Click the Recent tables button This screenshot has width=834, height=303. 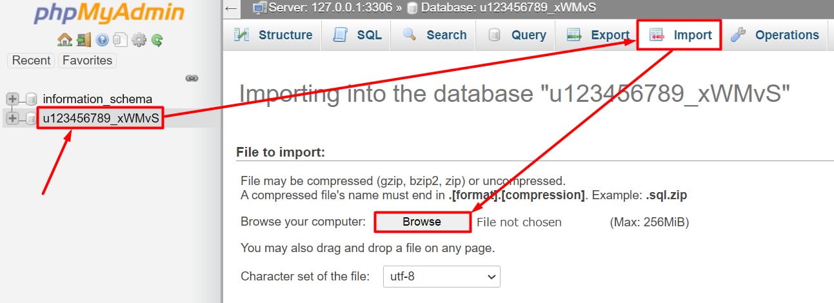point(31,61)
